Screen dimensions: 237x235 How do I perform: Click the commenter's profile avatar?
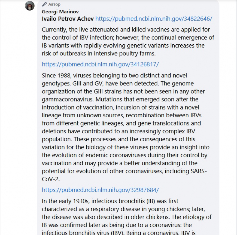pyautogui.click(x=30, y=6)
